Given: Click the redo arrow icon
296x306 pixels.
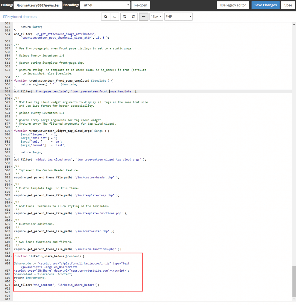Looking at the screenshot, I should pyautogui.click(x=133, y=17).
